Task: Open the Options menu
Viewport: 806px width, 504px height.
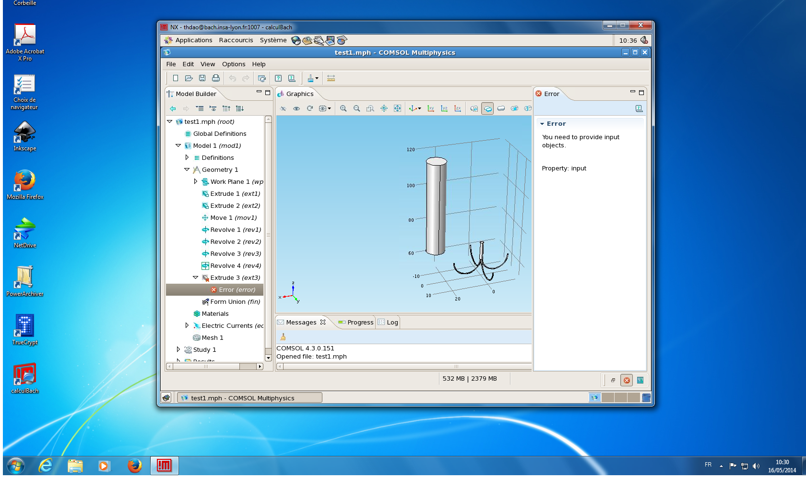Action: click(x=234, y=64)
